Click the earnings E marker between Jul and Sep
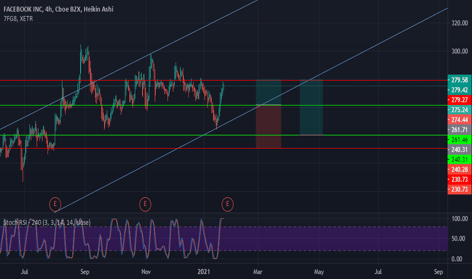This screenshot has height=279, width=472. point(55,204)
